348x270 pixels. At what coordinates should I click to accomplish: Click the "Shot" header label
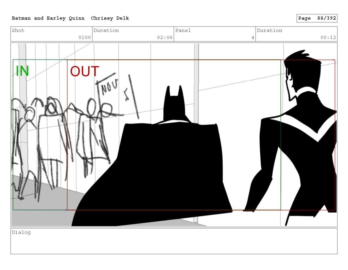(x=18, y=30)
